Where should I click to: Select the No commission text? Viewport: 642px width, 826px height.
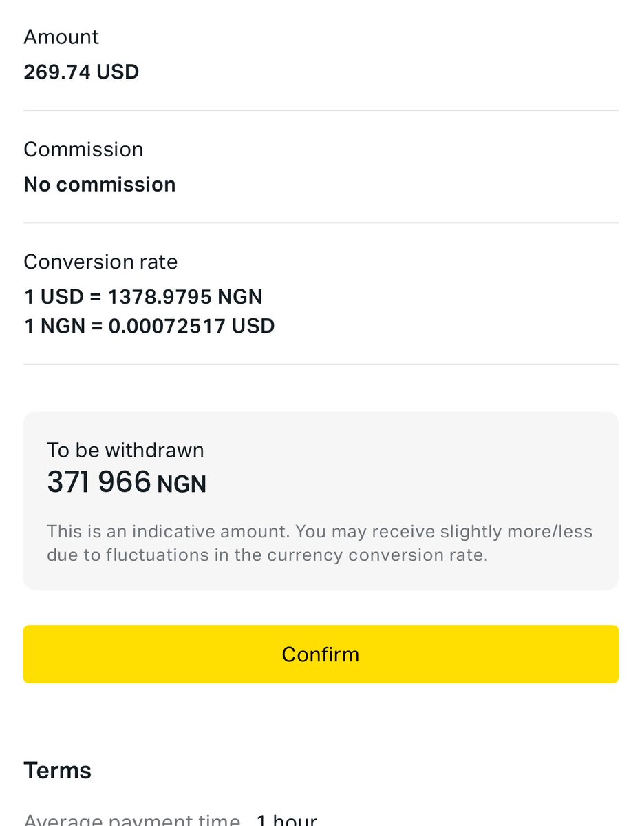tap(100, 185)
